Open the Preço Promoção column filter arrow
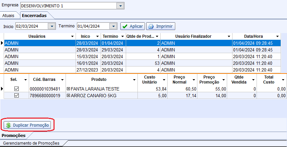The image size is (287, 147). (222, 80)
